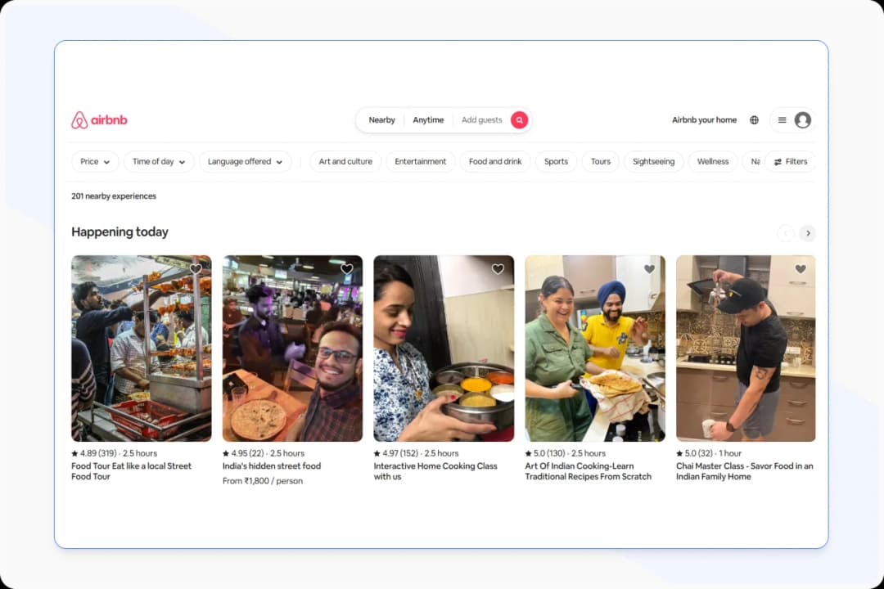Select the Food and drink category filter
The height and width of the screenshot is (589, 884).
(x=494, y=161)
